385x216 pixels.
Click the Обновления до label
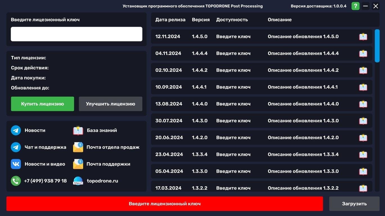click(30, 88)
